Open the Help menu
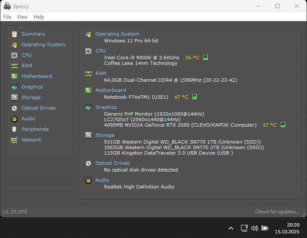The height and width of the screenshot is (238, 307). click(38, 17)
